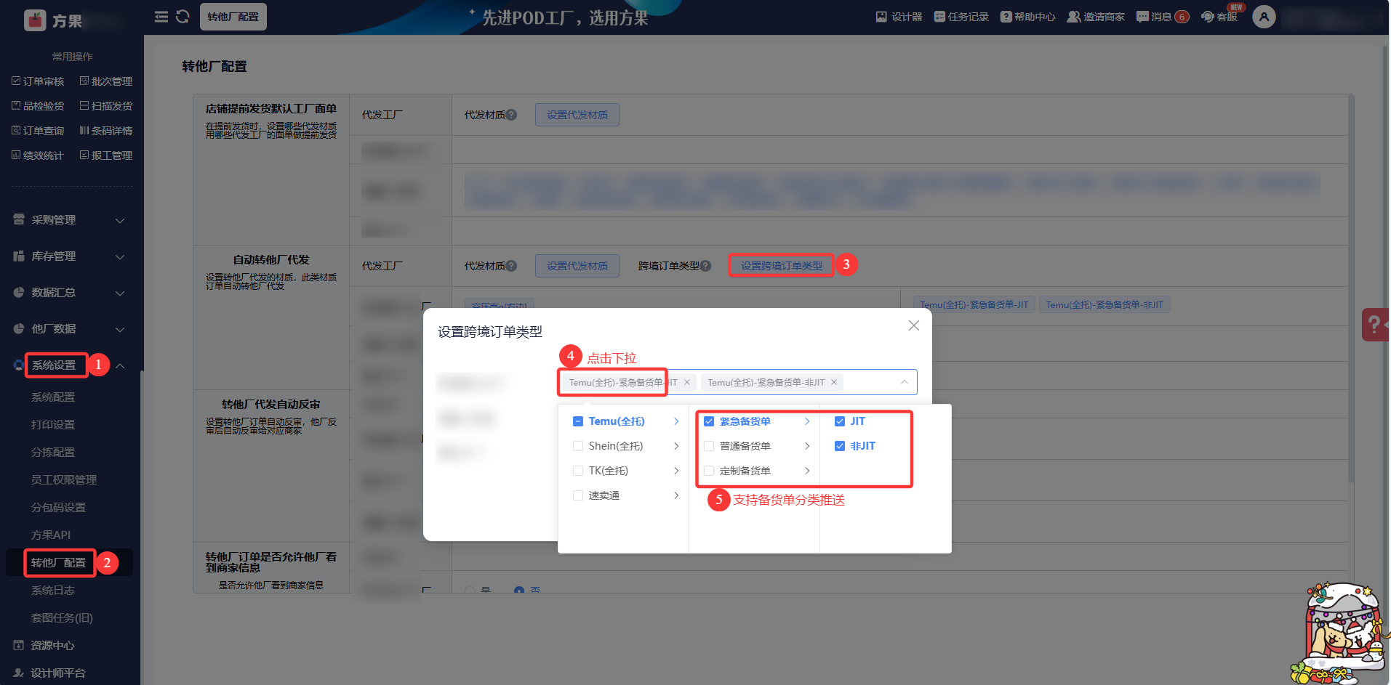Check the 普通备货单 checkbox

pos(709,446)
